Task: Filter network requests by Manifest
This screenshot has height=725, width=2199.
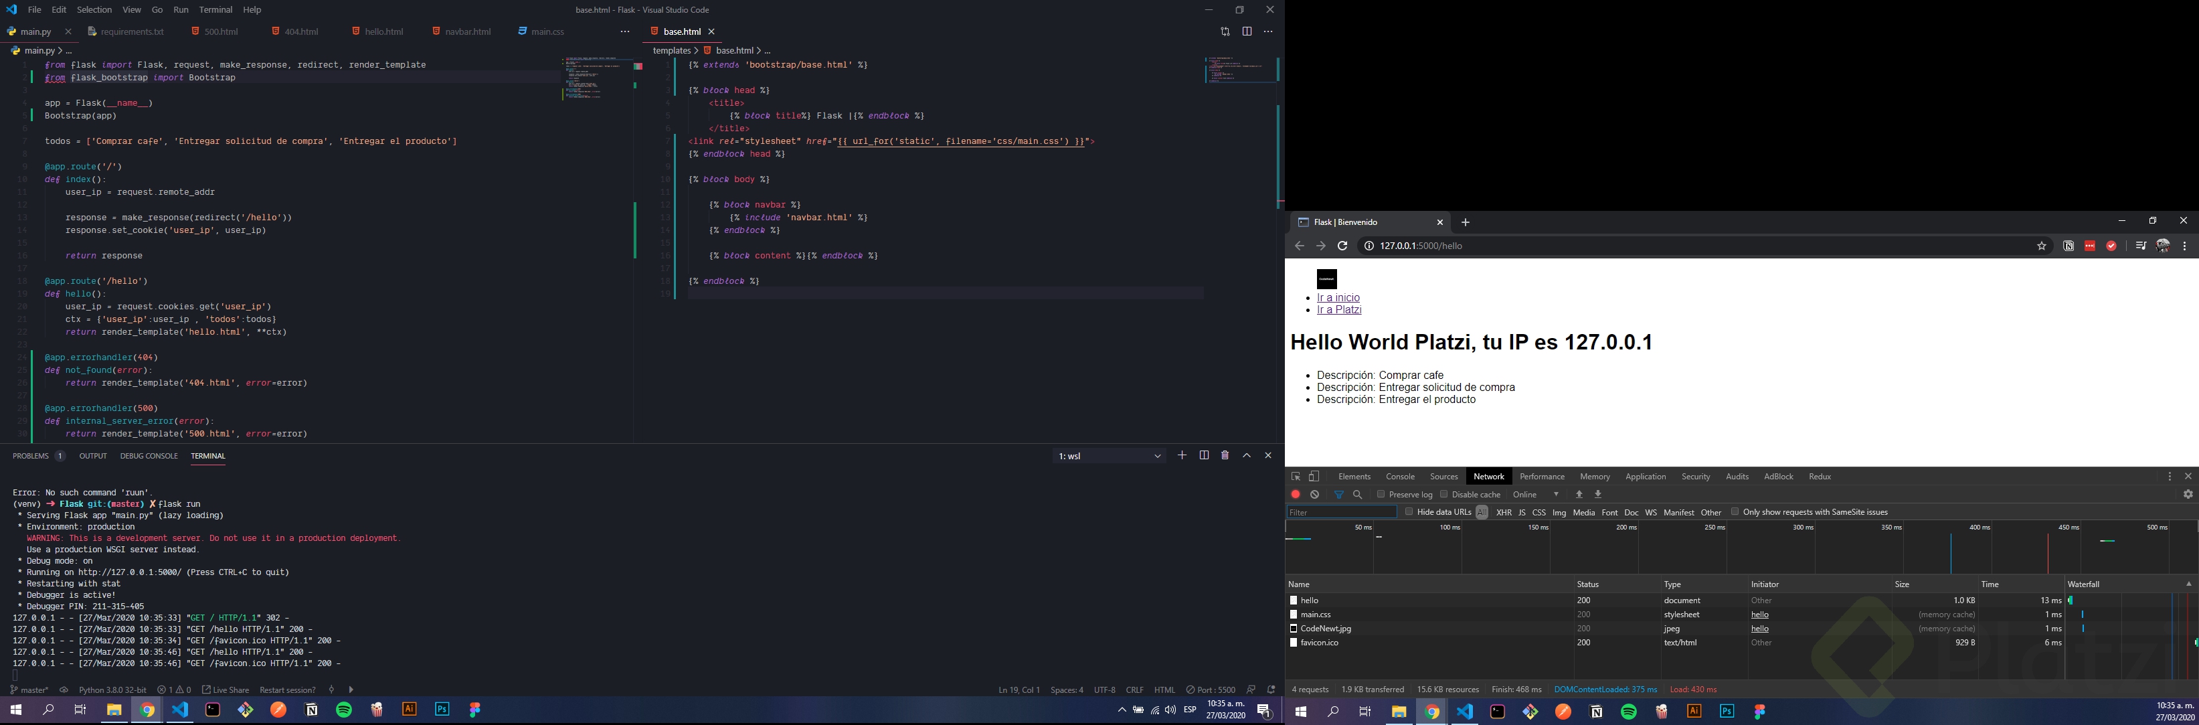Action: (1678, 512)
